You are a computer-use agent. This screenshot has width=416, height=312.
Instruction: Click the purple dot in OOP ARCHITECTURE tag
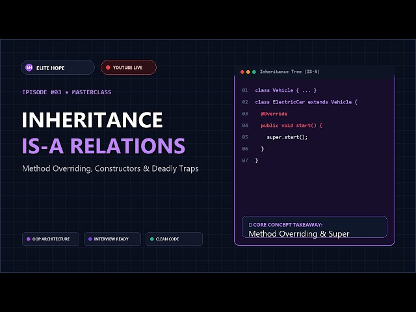29,239
